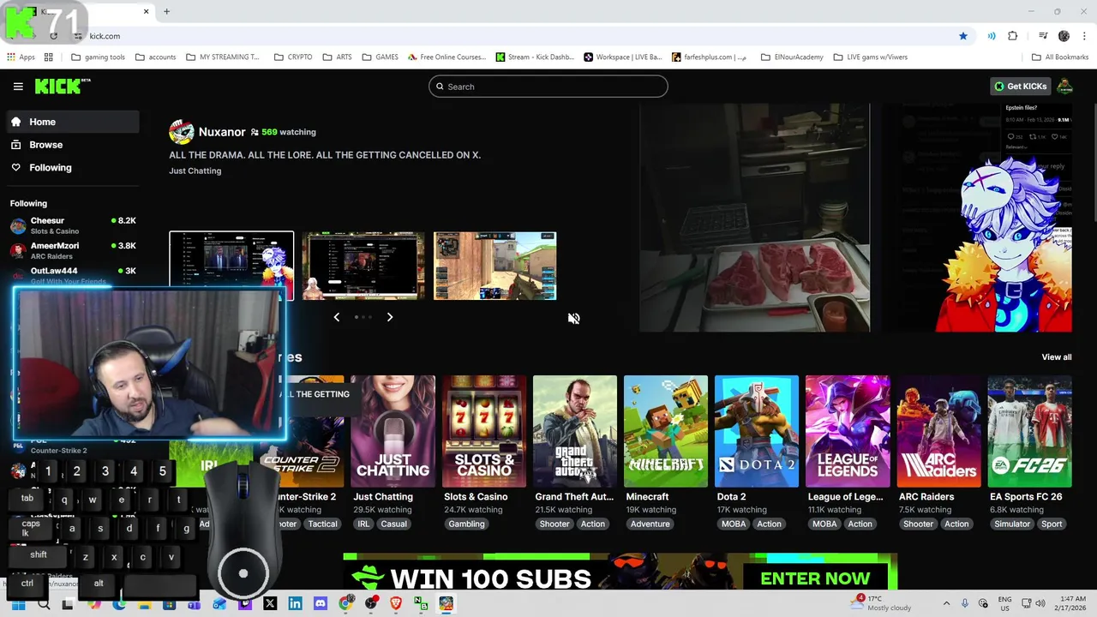The height and width of the screenshot is (617, 1097).
Task: Select first featured stream thumbnail
Action: [x=231, y=266]
